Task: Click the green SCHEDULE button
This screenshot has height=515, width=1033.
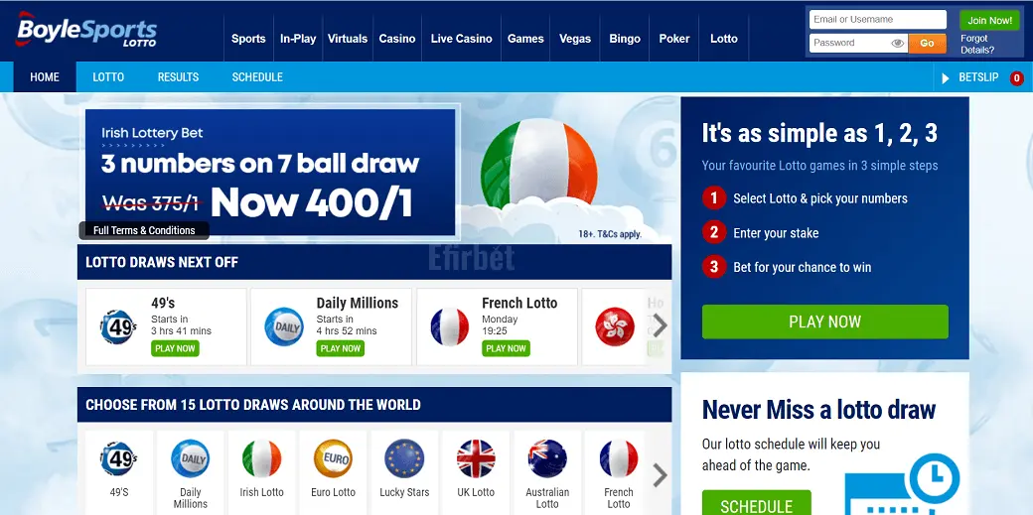Action: coord(756,503)
